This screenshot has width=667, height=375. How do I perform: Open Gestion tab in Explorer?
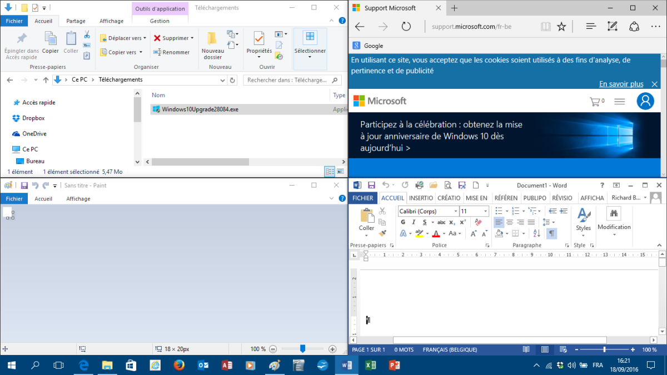point(160,21)
